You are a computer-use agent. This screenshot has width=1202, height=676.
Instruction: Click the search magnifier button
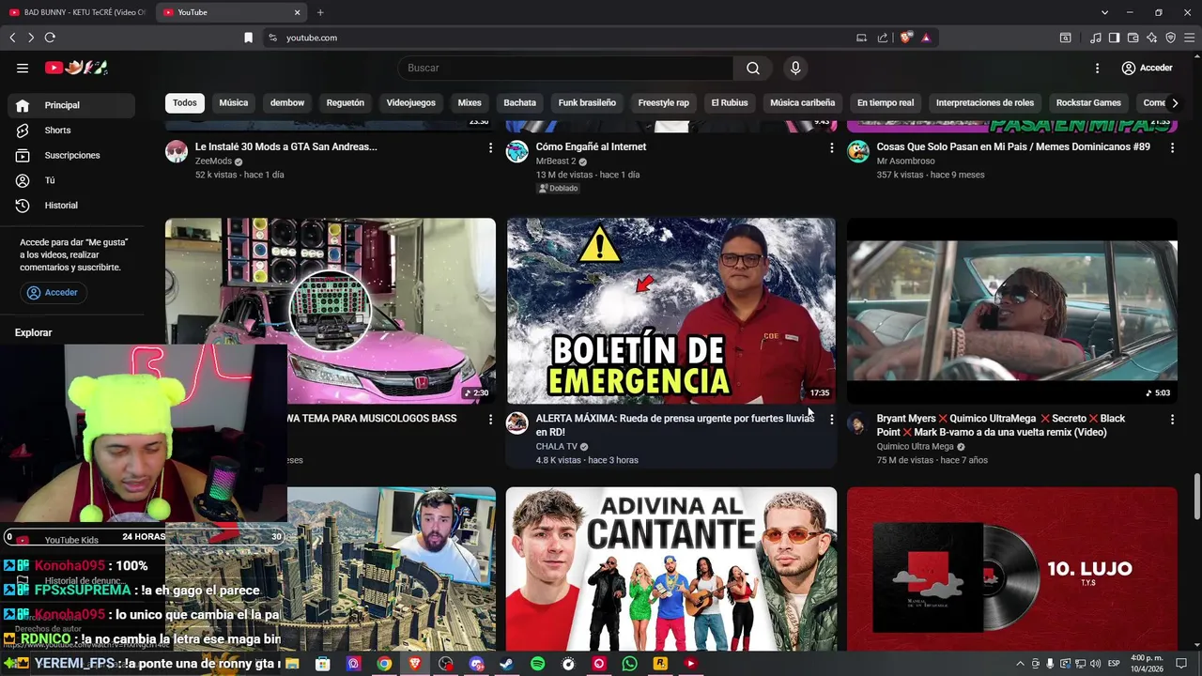(753, 68)
